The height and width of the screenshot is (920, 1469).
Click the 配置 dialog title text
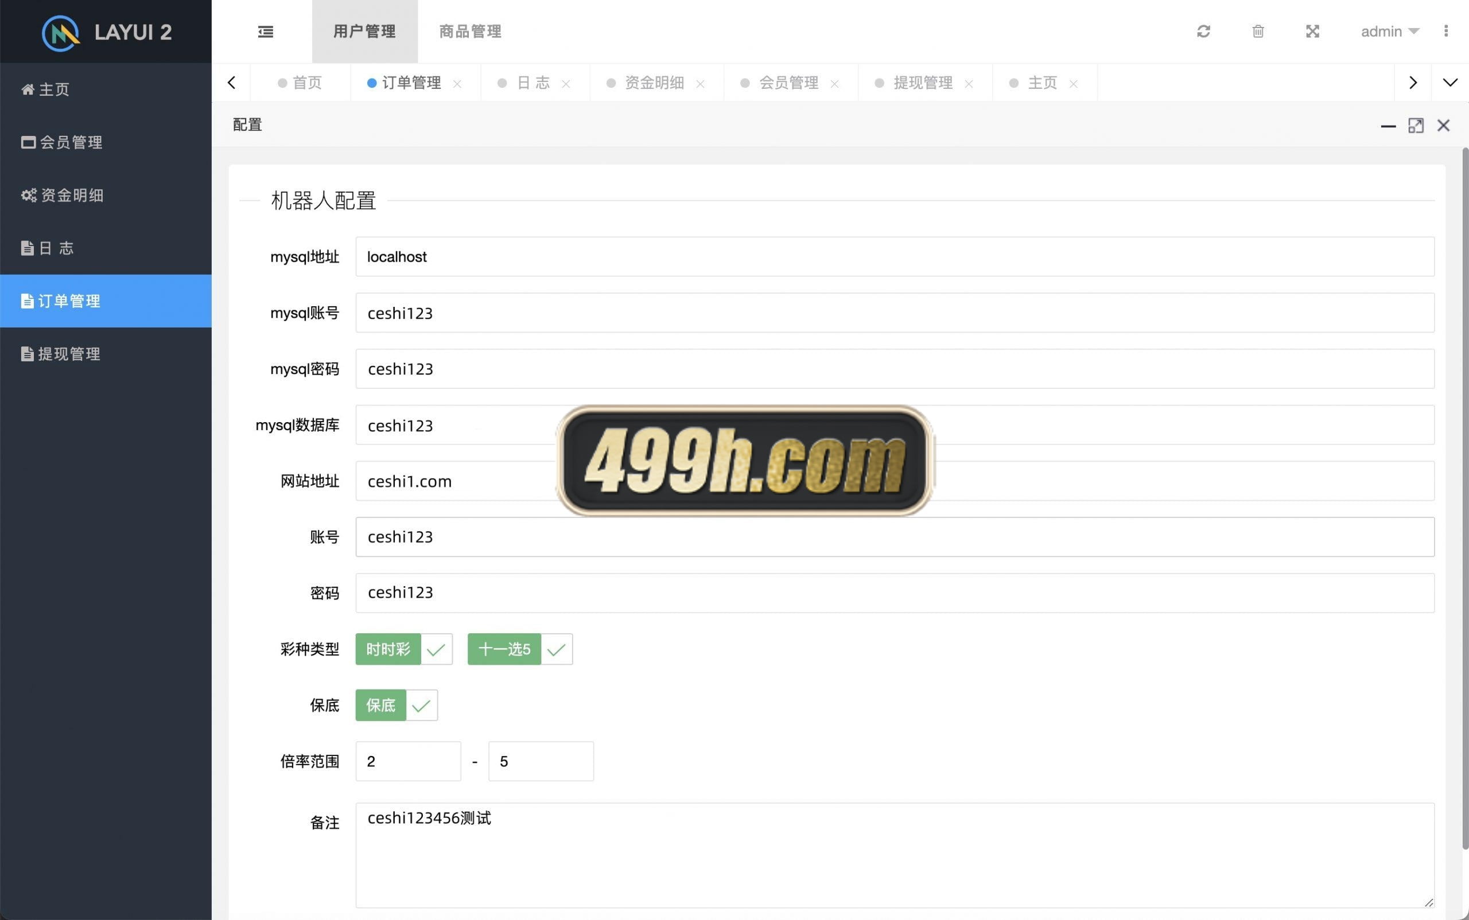point(247,126)
